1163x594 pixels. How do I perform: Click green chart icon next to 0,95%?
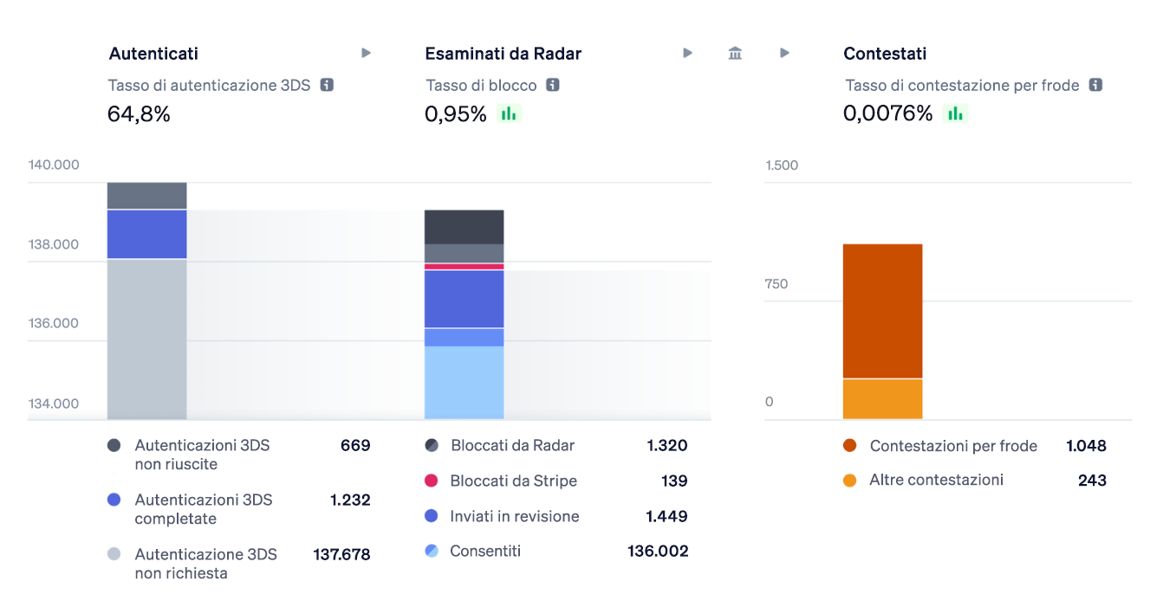pos(509,113)
